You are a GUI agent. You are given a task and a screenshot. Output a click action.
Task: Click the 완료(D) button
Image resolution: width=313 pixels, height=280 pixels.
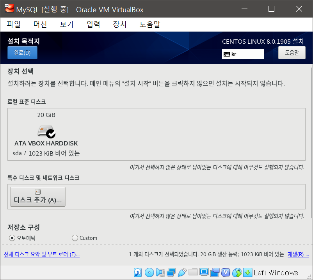(x=22, y=53)
